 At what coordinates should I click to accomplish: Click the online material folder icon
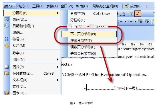pyautogui.click(x=7, y=73)
